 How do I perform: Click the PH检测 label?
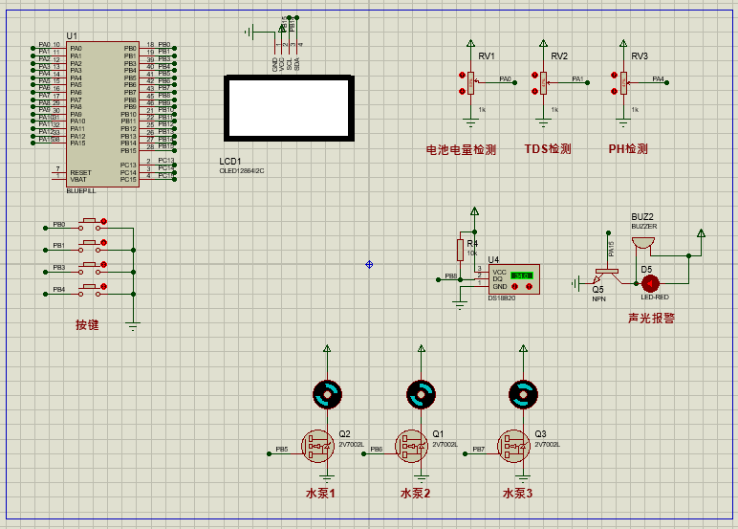pyautogui.click(x=628, y=149)
